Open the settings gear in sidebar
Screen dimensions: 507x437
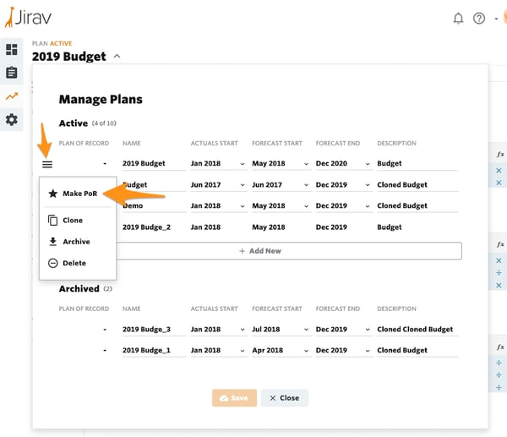point(12,120)
